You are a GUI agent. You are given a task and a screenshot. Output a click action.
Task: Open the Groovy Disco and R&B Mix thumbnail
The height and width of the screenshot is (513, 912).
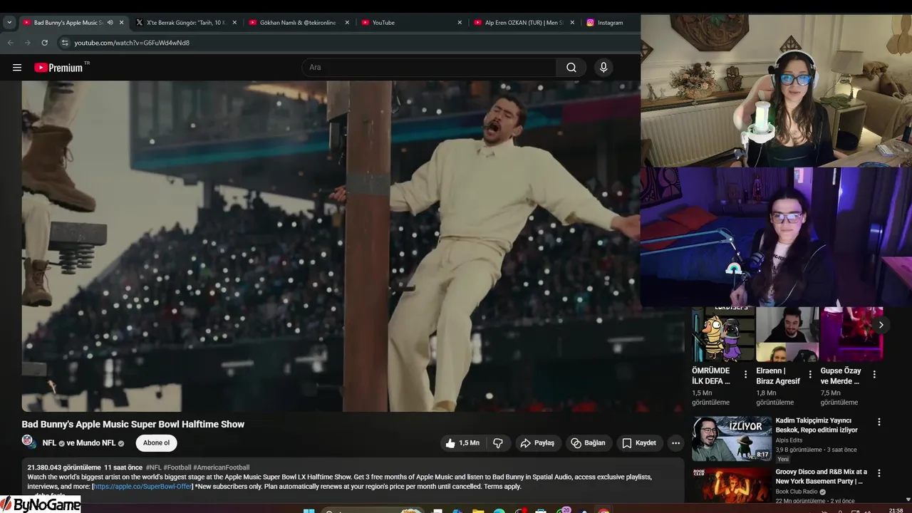732,486
